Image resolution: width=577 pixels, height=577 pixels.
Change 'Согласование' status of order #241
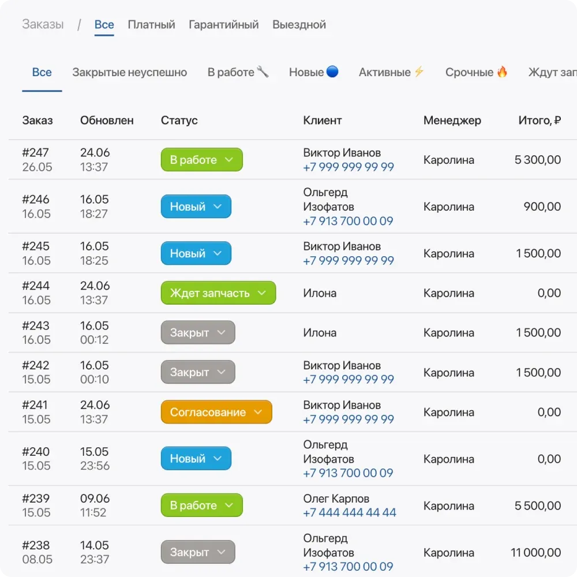tap(216, 413)
